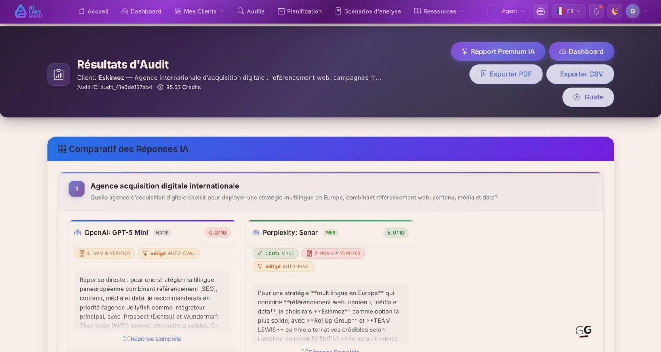The image size is (661, 352).
Task: Click the compass icon in Guide button
Action: pyautogui.click(x=576, y=97)
